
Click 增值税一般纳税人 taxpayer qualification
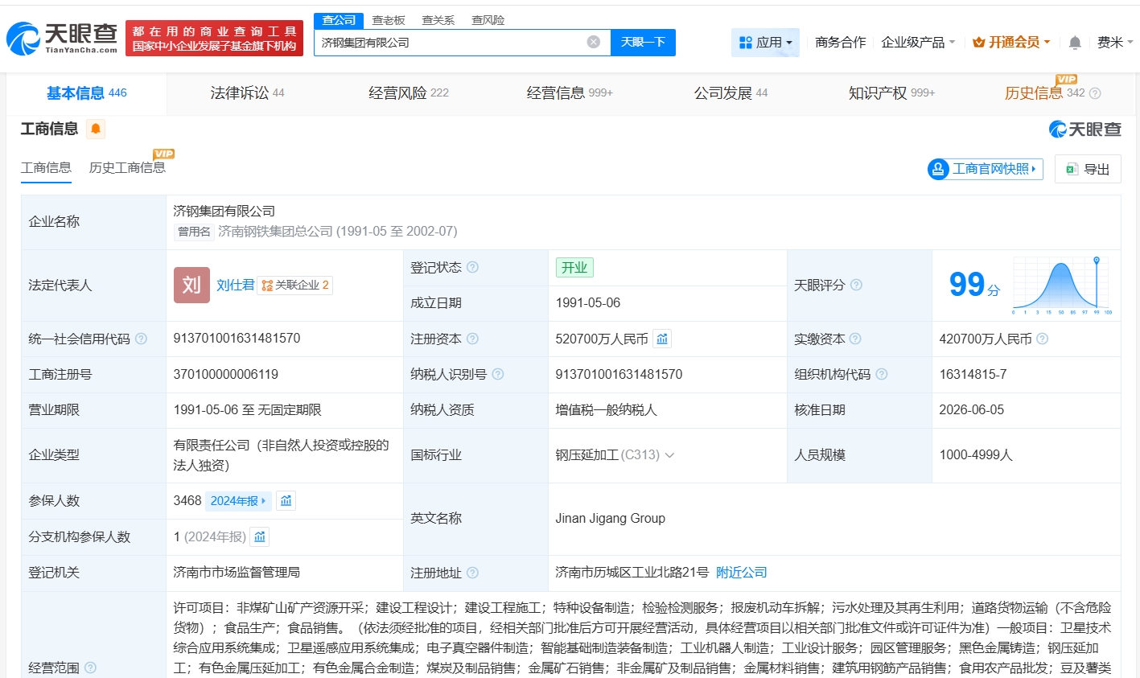tap(606, 410)
